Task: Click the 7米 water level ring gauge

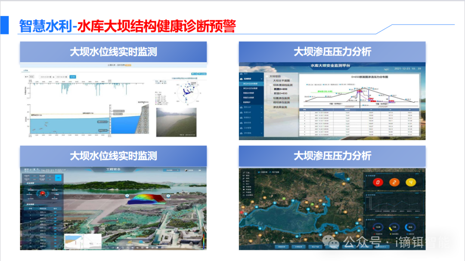Action: coord(394,227)
